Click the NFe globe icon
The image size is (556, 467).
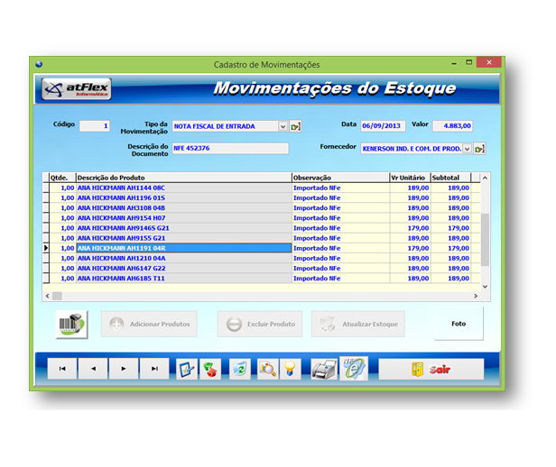[354, 368]
